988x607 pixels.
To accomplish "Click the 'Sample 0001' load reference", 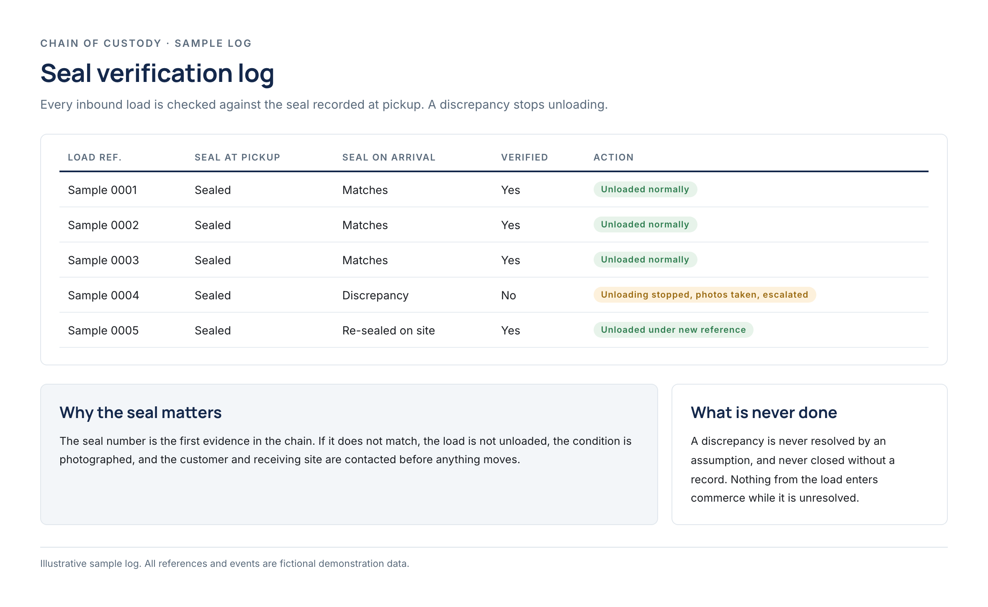I will pyautogui.click(x=103, y=190).
